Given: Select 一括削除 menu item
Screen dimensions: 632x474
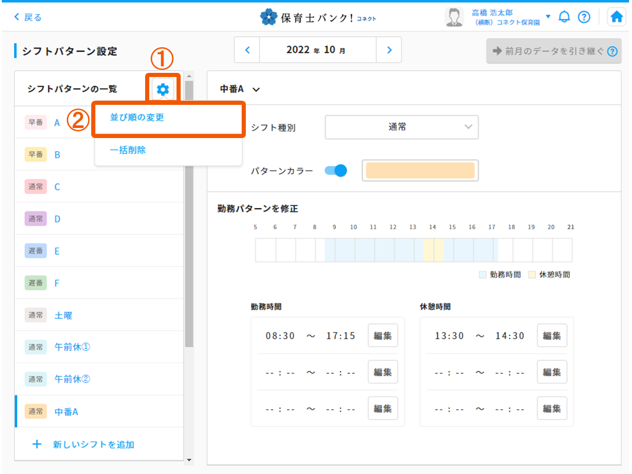Looking at the screenshot, I should point(128,150).
